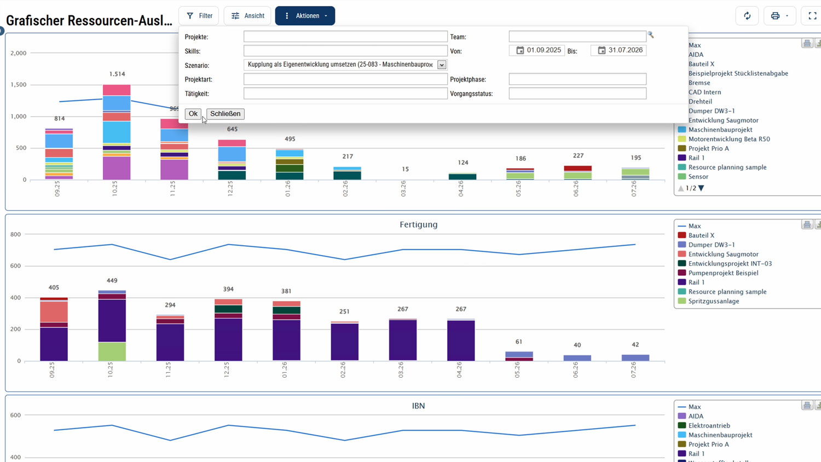Image resolution: width=821 pixels, height=462 pixels.
Task: Open the Ansicht menu
Action: pyautogui.click(x=247, y=16)
